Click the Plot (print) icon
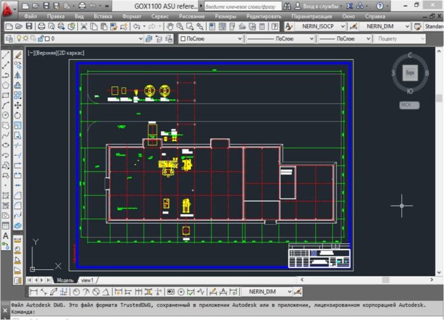Viewport: 444px width, 320px height. 42,27
